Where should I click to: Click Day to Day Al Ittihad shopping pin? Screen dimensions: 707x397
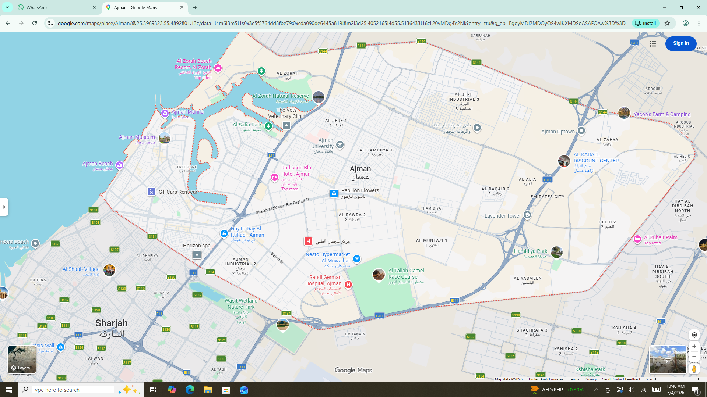[x=224, y=233]
